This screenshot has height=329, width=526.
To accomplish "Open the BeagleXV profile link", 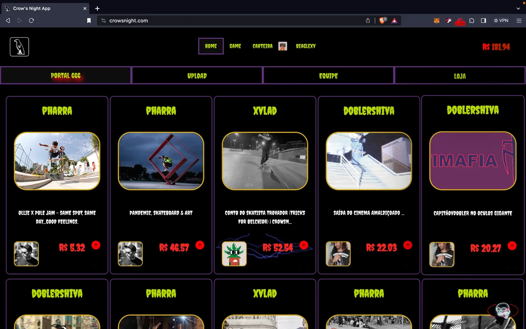I will coord(306,46).
